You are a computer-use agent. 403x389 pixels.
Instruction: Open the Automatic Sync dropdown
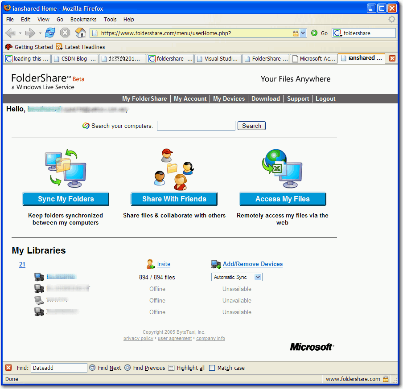(237, 277)
